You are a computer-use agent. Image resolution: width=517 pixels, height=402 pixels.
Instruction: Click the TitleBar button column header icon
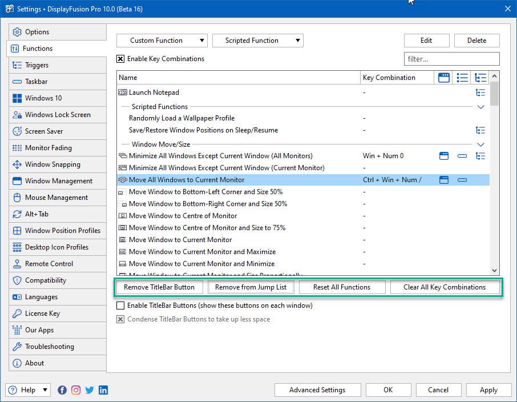click(x=444, y=78)
